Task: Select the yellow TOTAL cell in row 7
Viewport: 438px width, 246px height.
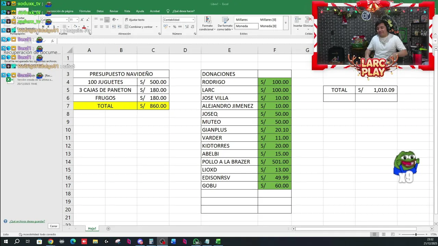Action: [x=105, y=106]
